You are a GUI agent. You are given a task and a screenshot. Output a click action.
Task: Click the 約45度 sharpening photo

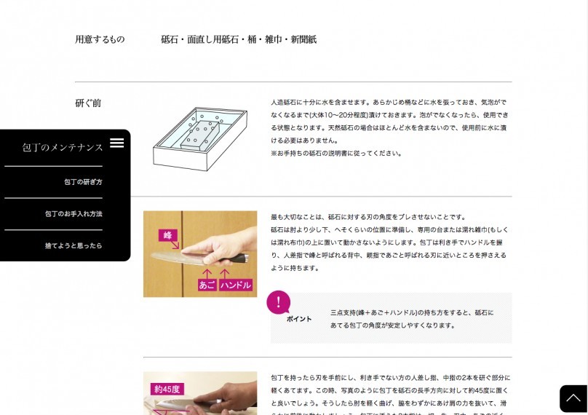(200, 393)
